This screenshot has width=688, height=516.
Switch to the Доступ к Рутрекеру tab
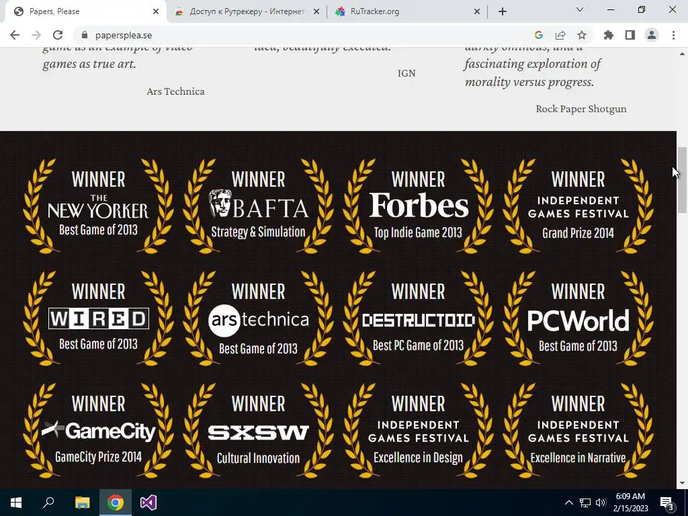pos(247,12)
